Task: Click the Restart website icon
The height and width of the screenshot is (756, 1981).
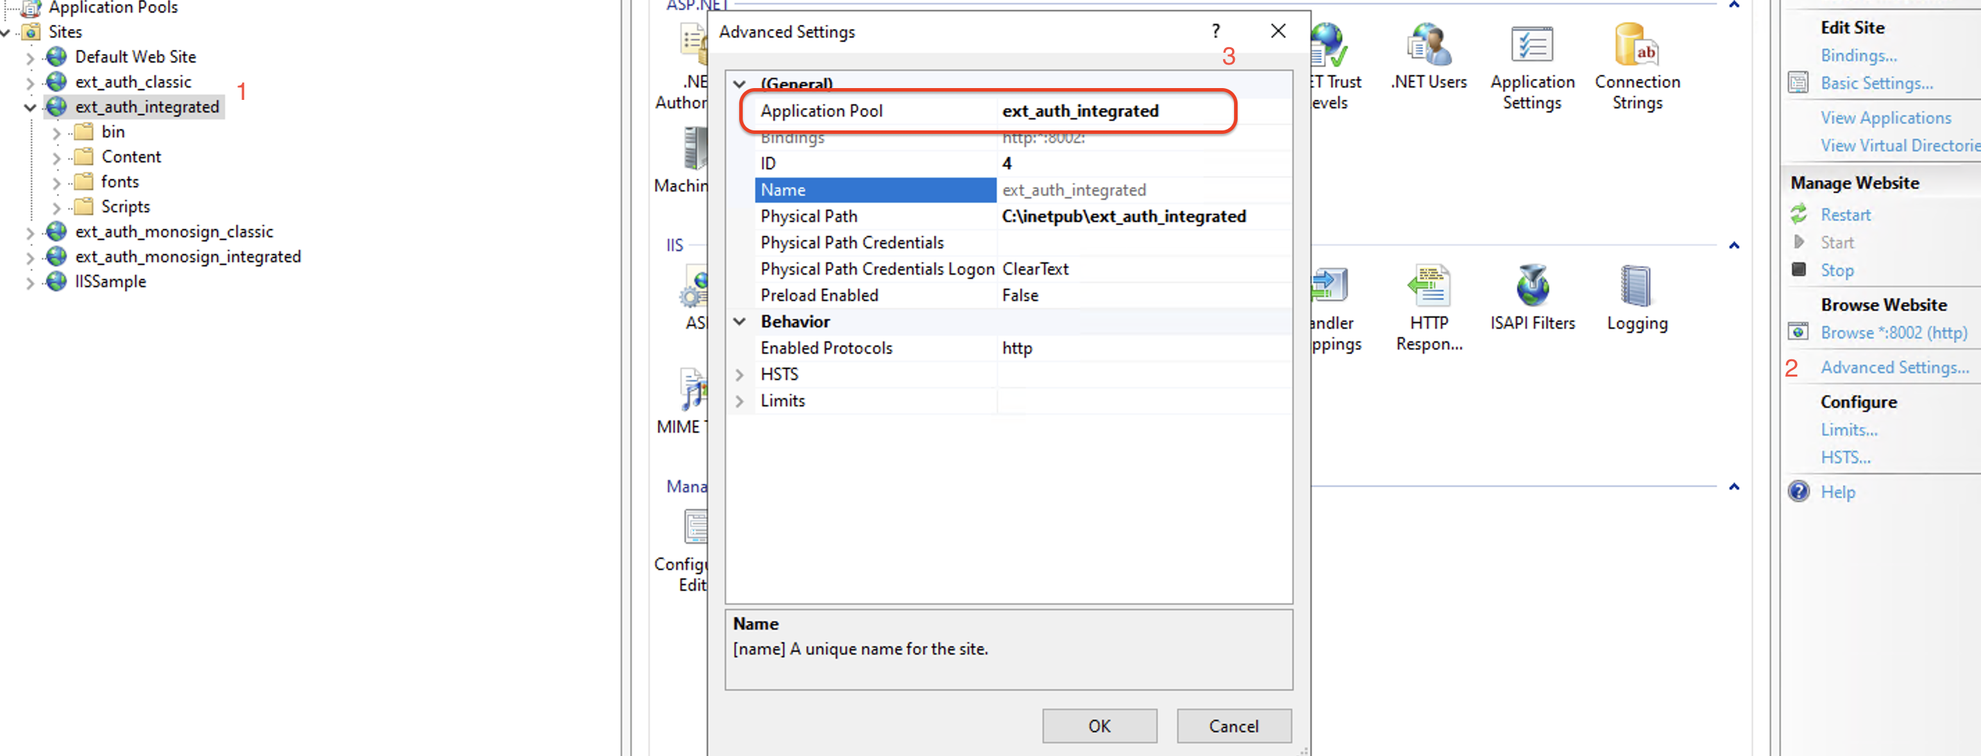Action: pos(1798,215)
